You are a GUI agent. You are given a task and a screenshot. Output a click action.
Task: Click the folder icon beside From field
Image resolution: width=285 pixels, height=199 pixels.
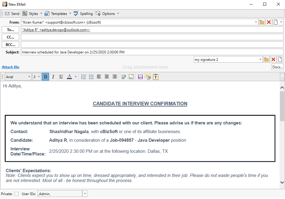262,22
